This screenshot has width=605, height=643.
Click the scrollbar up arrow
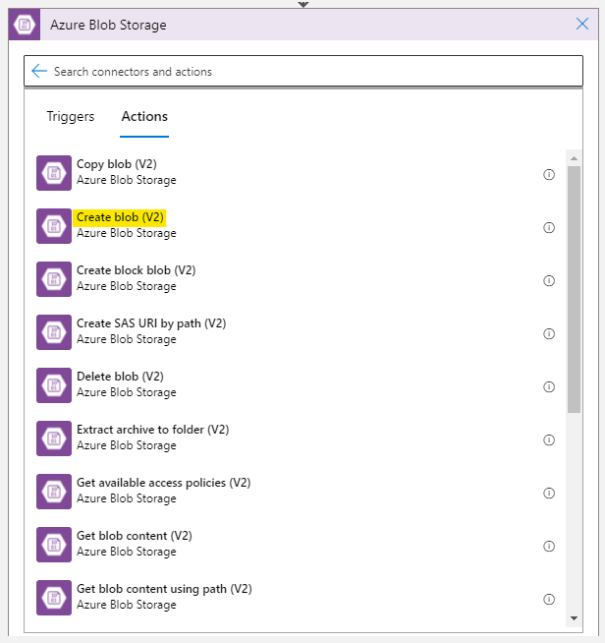(x=574, y=158)
